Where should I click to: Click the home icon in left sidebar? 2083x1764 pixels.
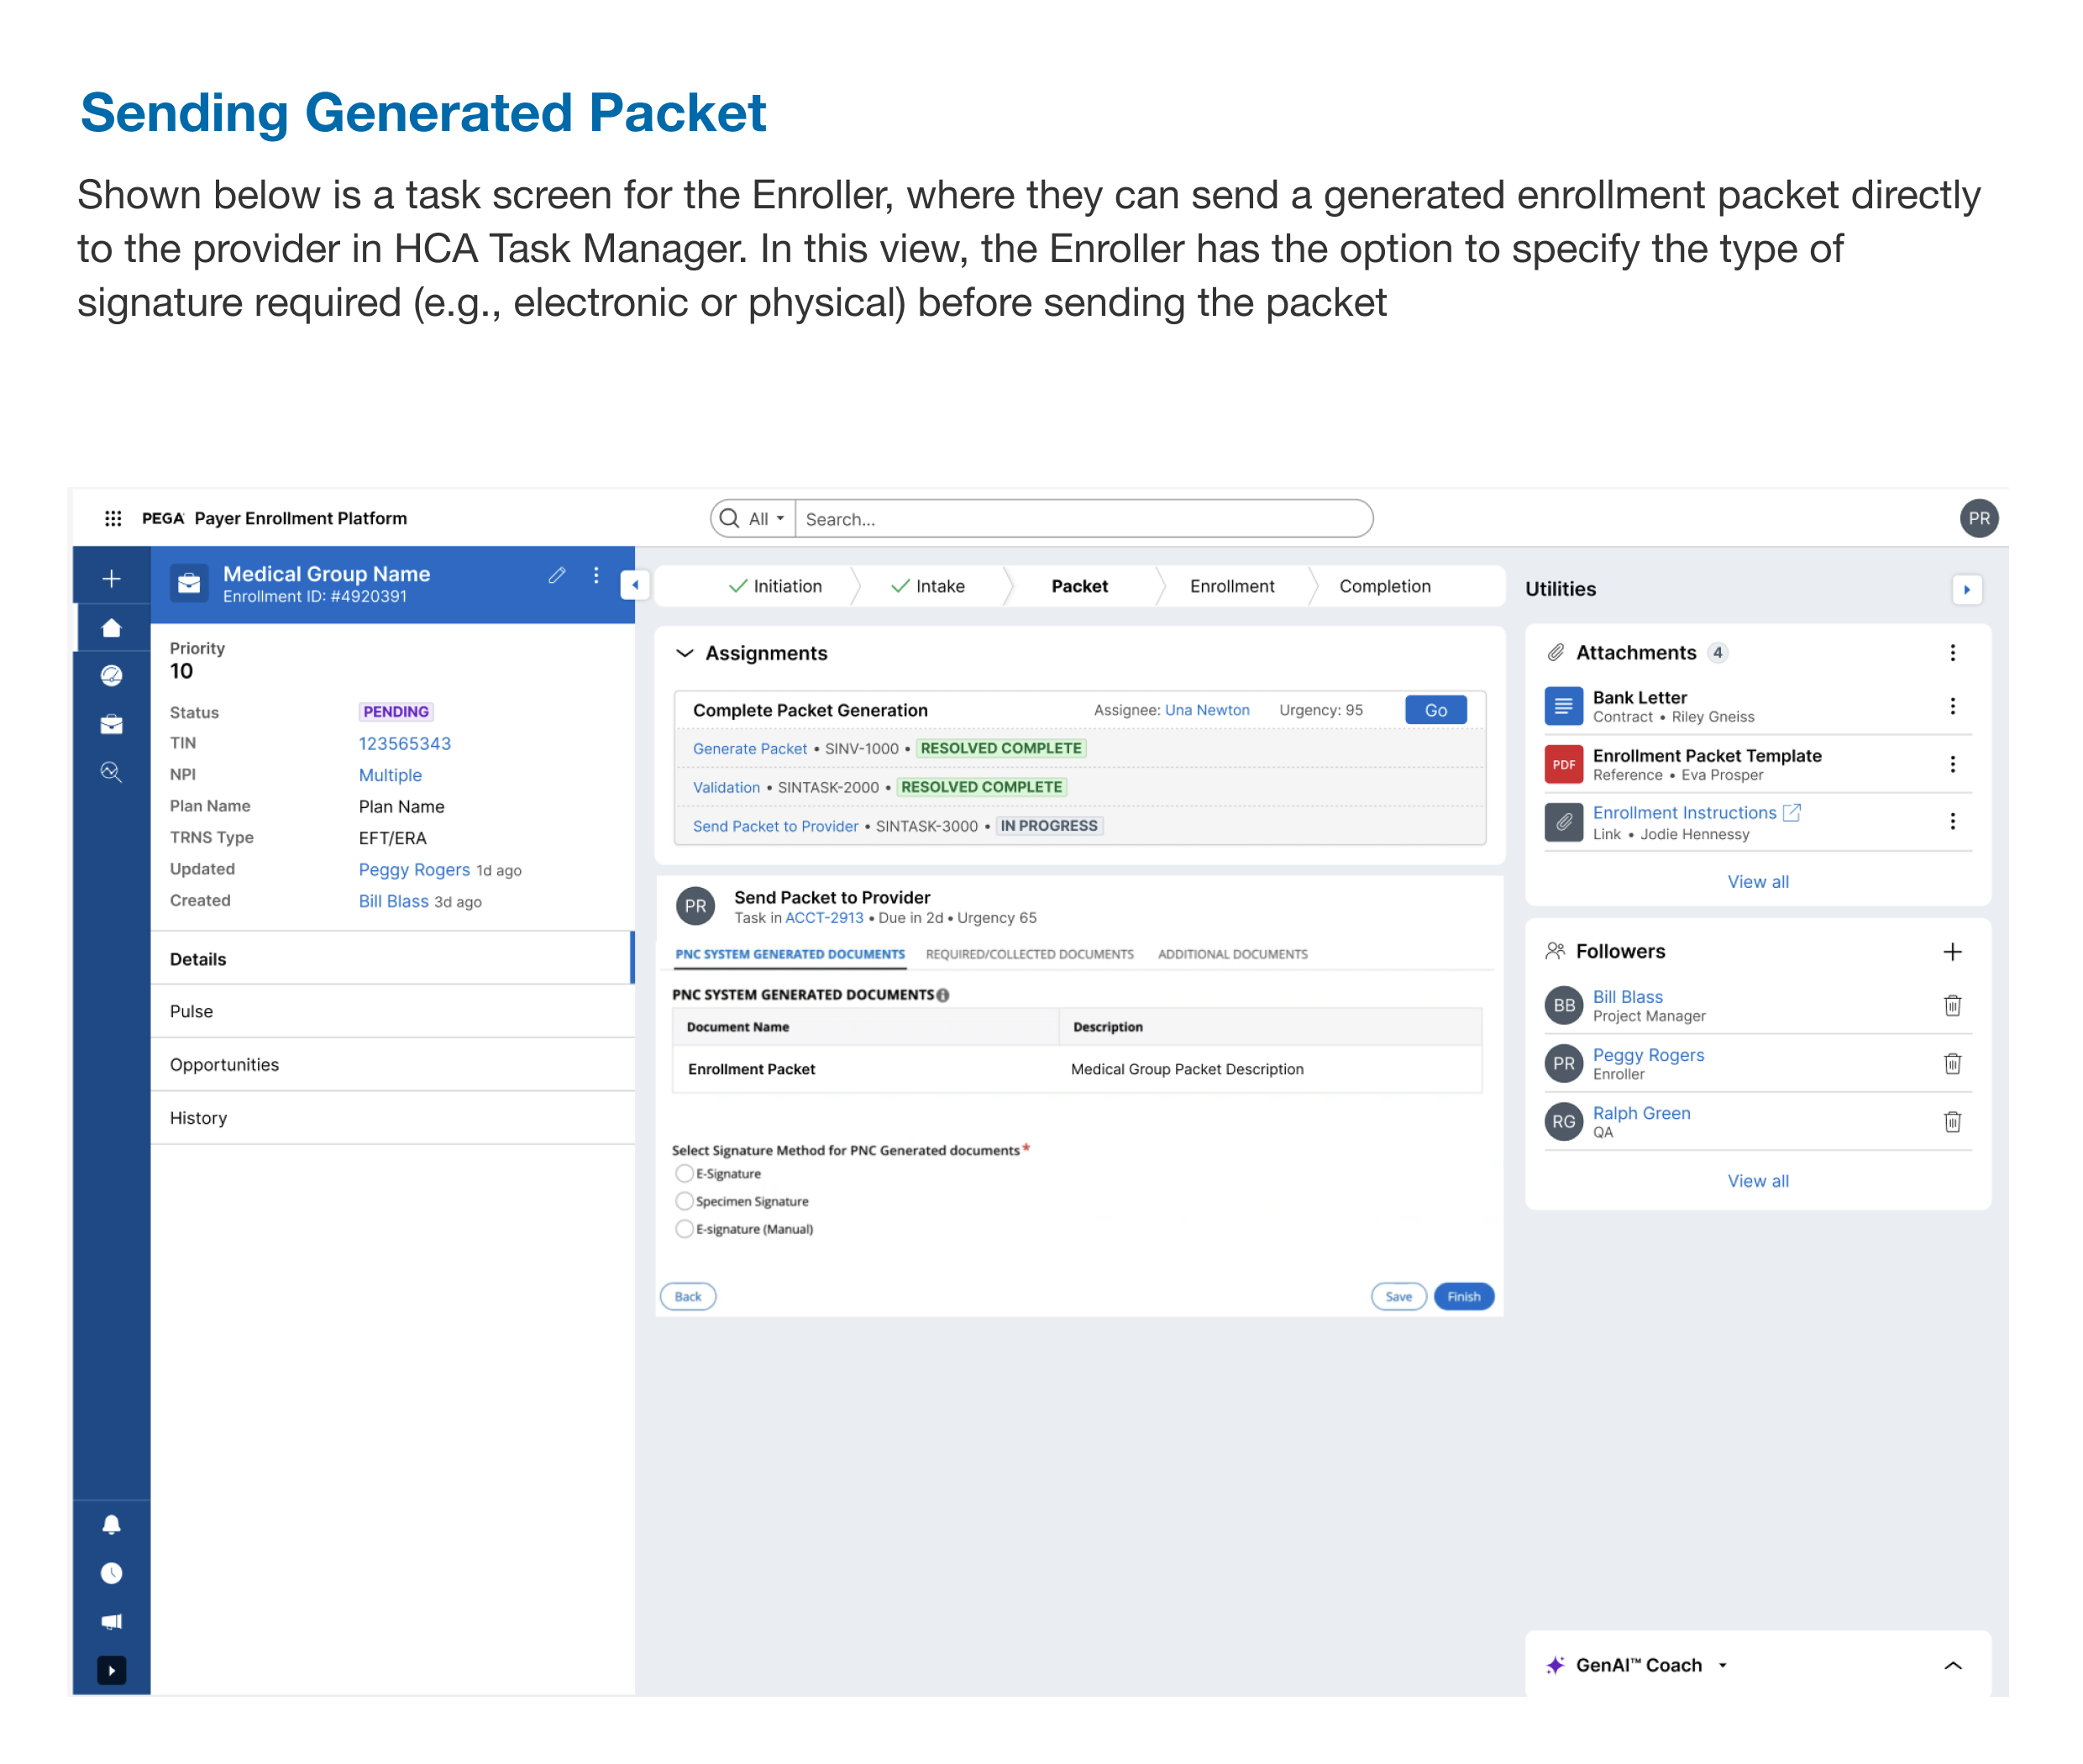coord(111,628)
